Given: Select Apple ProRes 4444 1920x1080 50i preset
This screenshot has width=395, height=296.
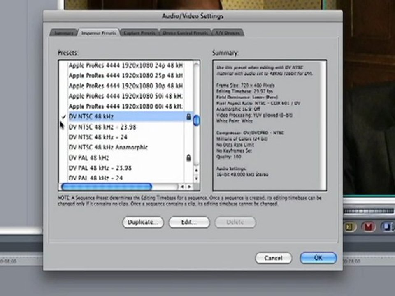Looking at the screenshot, I should point(126,96).
